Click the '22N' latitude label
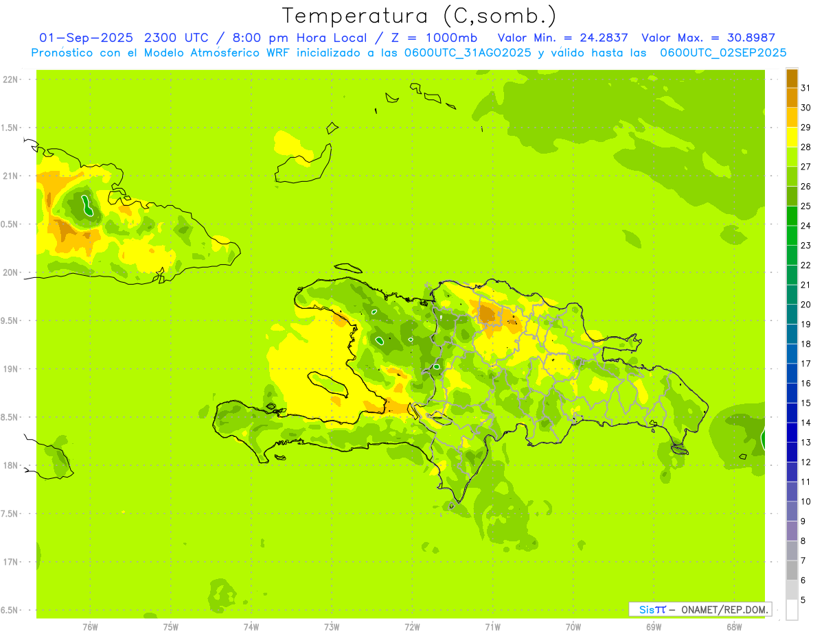824x636 pixels. tap(11, 80)
